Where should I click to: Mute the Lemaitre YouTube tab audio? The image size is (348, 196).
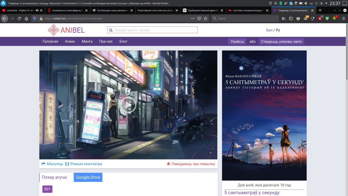point(37,10)
